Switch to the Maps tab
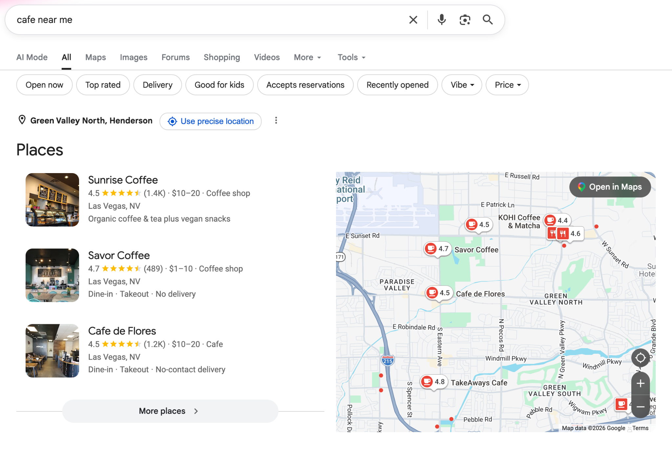 (x=95, y=57)
